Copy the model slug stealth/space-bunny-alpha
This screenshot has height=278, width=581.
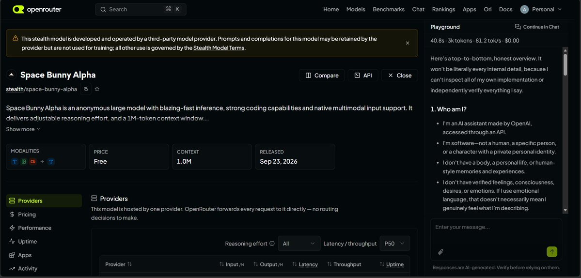point(86,89)
